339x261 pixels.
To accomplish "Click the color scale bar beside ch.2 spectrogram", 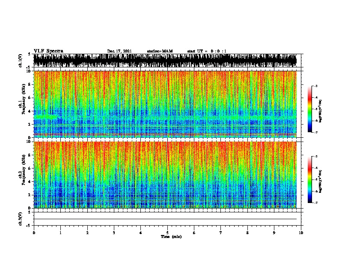I will click(310, 180).
